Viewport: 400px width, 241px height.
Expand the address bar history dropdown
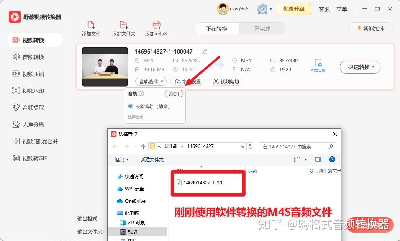tap(243, 147)
